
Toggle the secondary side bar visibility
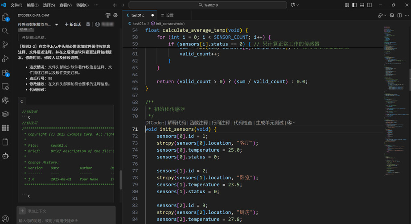click(370, 5)
